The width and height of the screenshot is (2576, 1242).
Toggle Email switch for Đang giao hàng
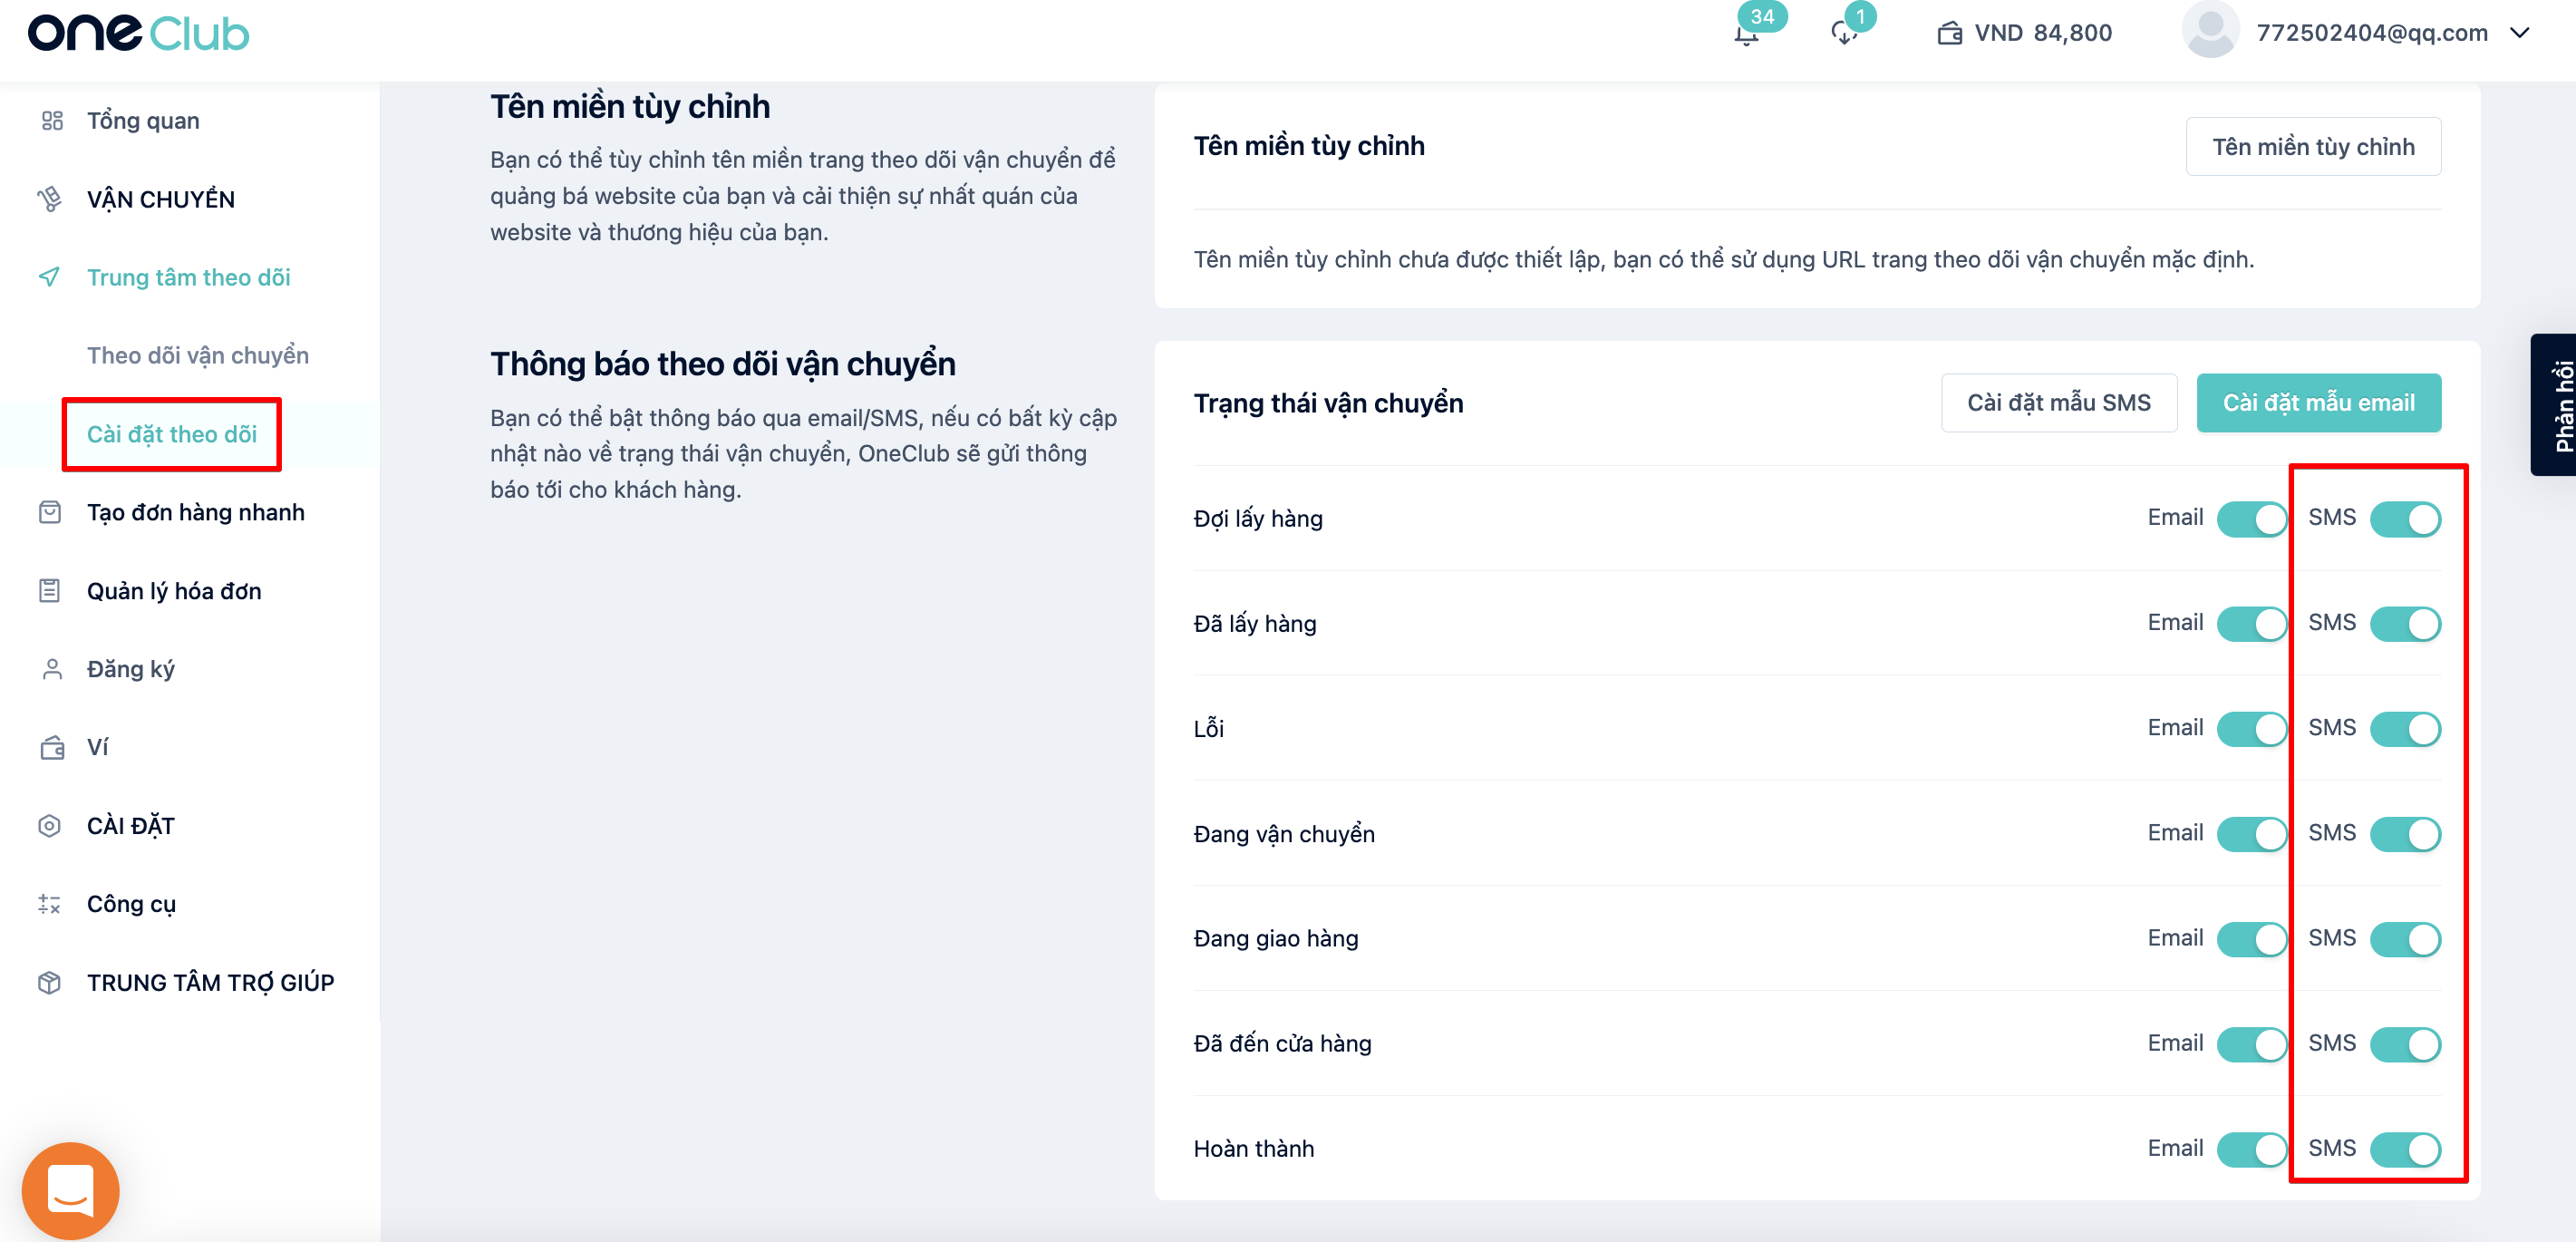[x=2252, y=939]
